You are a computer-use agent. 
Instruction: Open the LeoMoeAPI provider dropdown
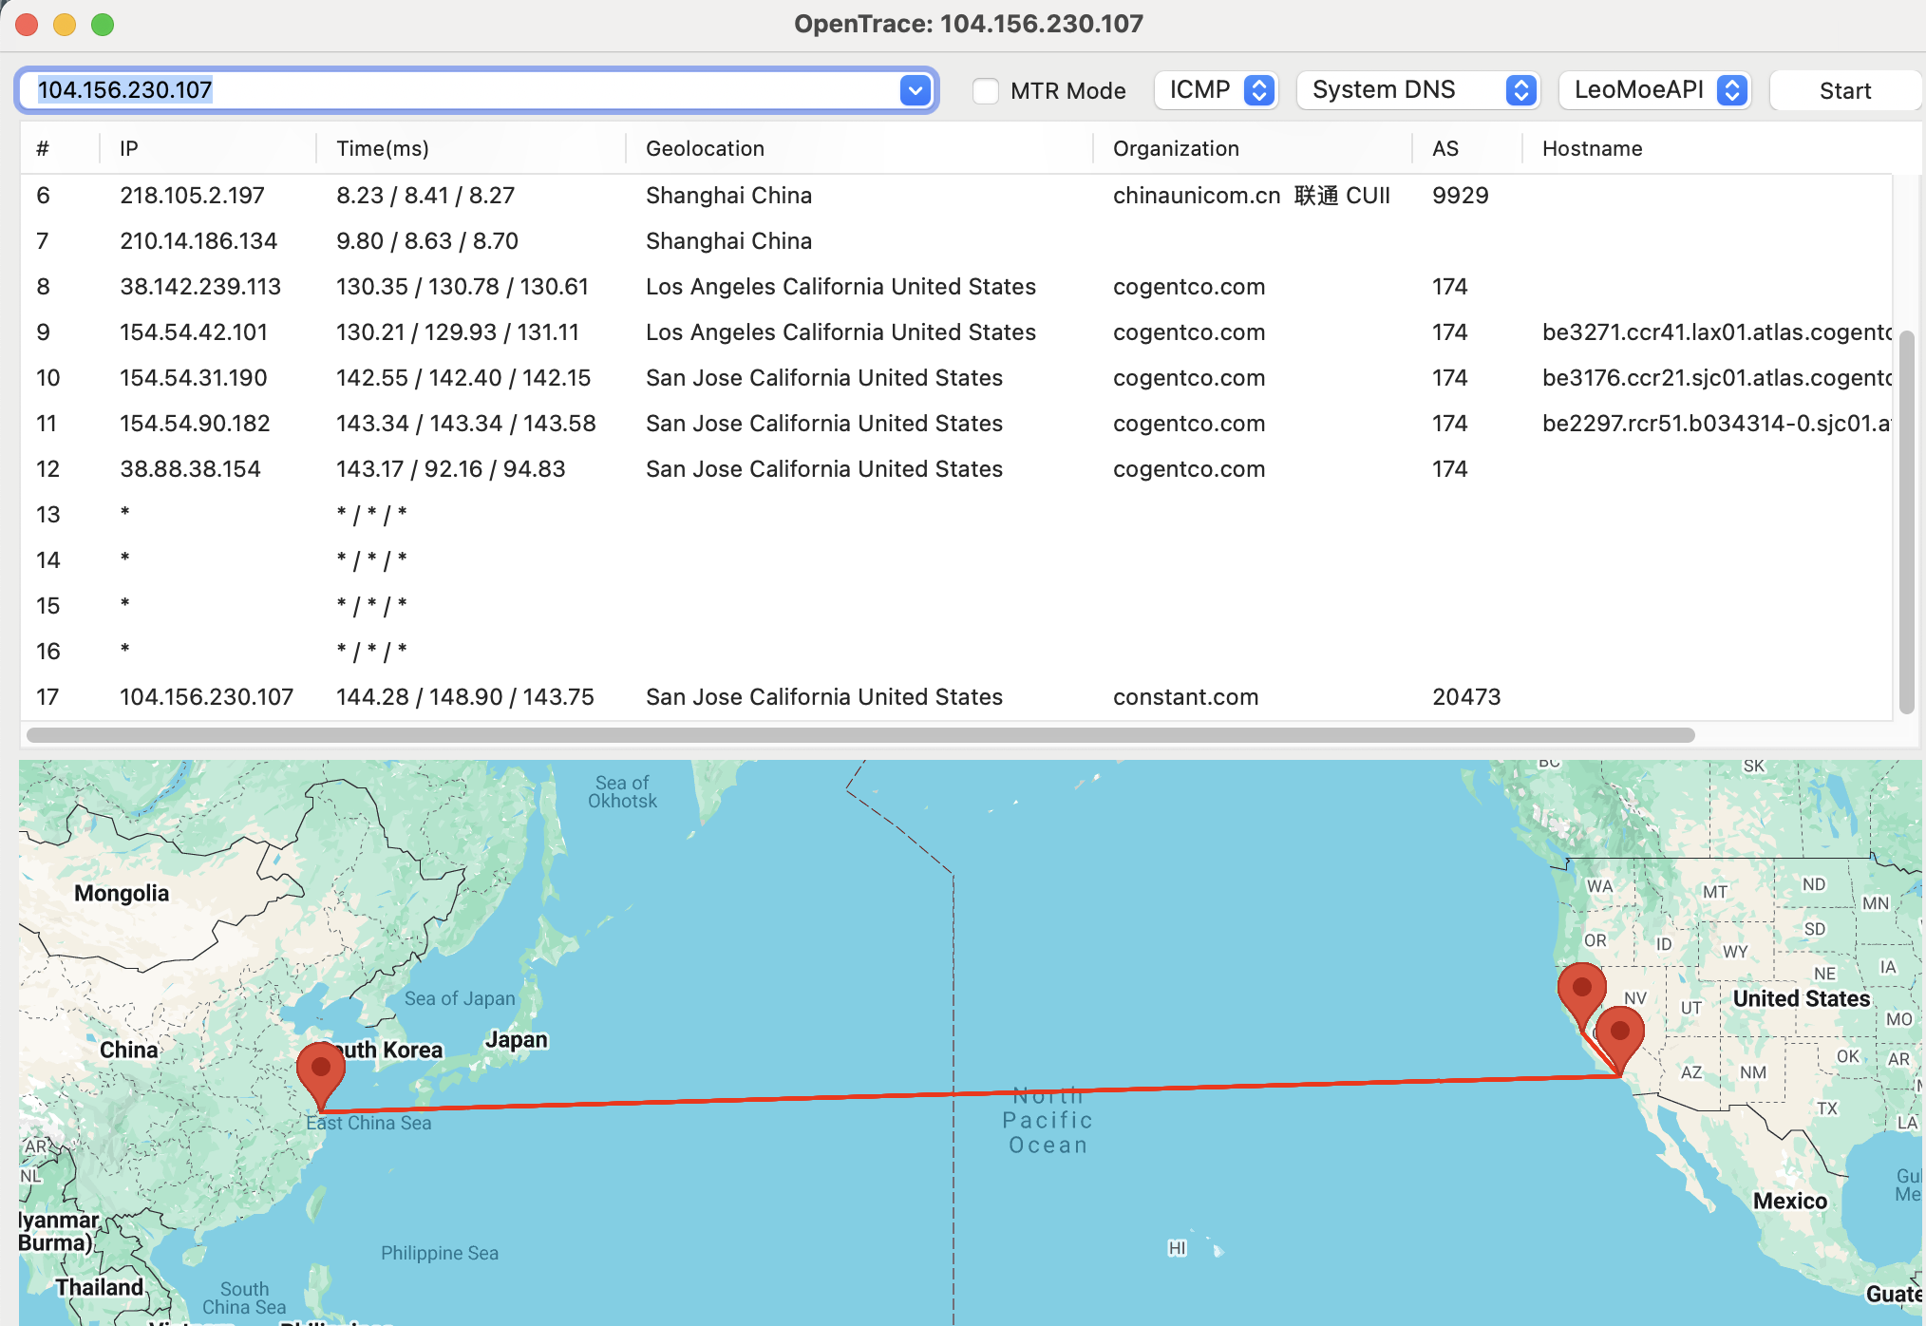click(1654, 90)
